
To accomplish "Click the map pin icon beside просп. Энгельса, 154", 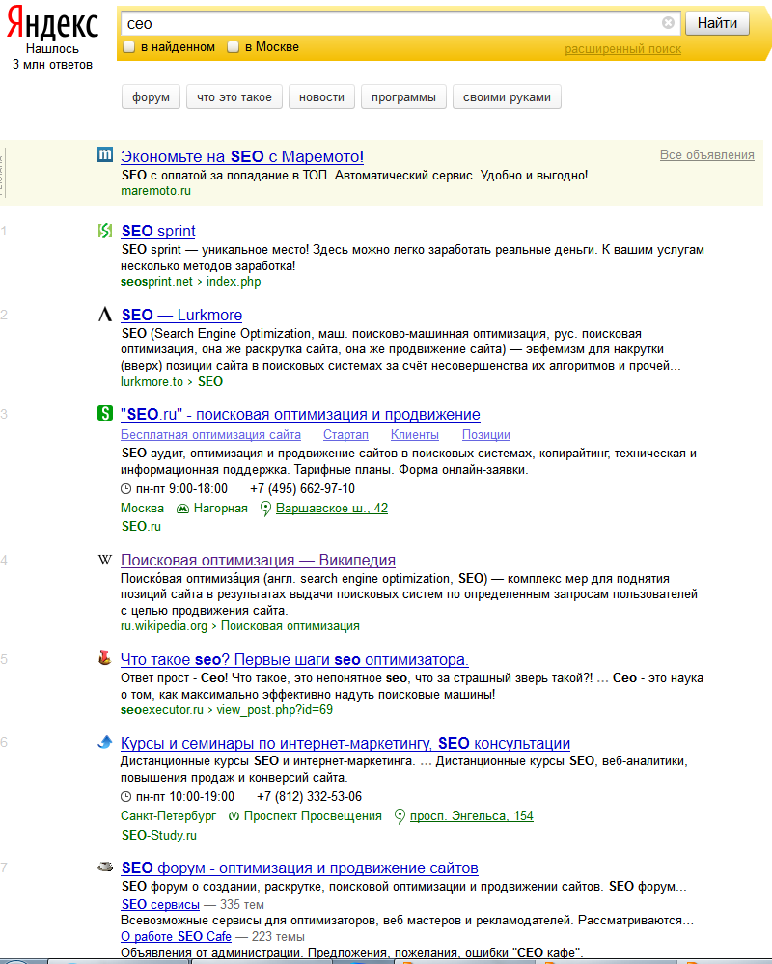I will click(x=400, y=816).
